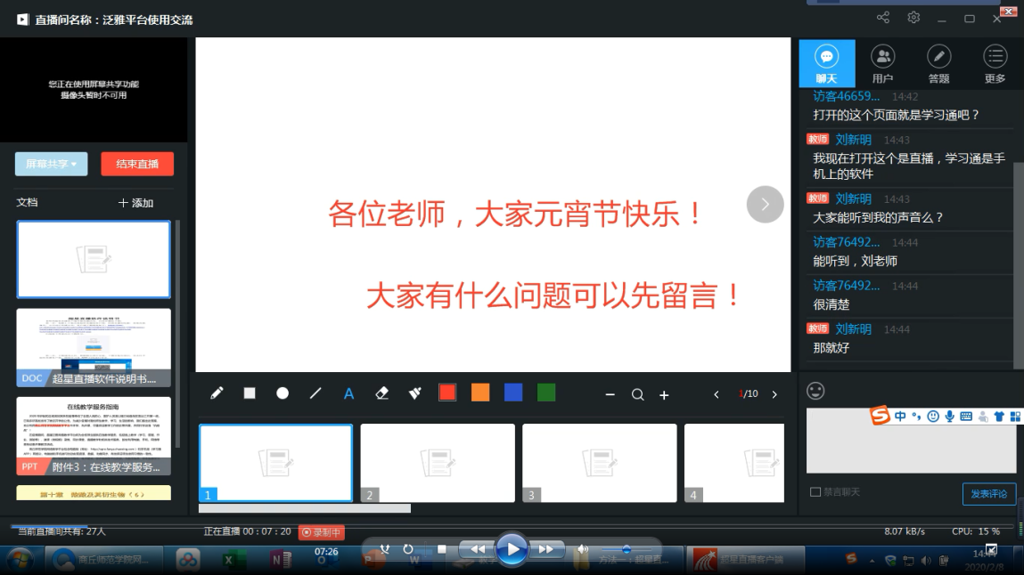
Task: Go to next slide with right arrow
Action: (765, 205)
